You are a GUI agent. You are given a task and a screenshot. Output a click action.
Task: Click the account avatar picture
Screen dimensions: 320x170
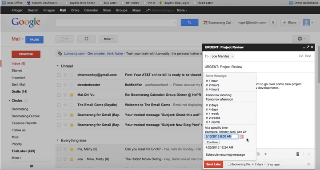306,23
